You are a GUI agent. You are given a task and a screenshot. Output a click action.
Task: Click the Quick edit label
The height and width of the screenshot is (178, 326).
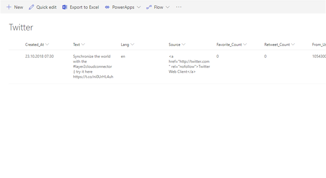tap(46, 7)
